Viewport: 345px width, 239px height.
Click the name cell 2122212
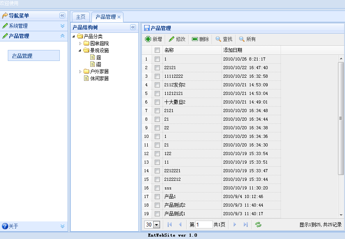point(192,179)
